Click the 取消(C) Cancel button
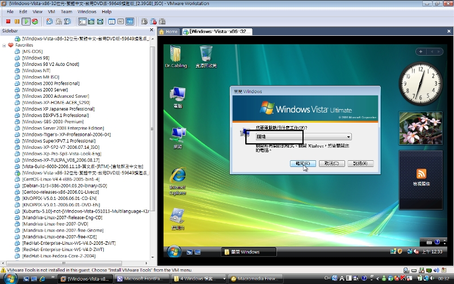The image size is (454, 284). (x=331, y=164)
